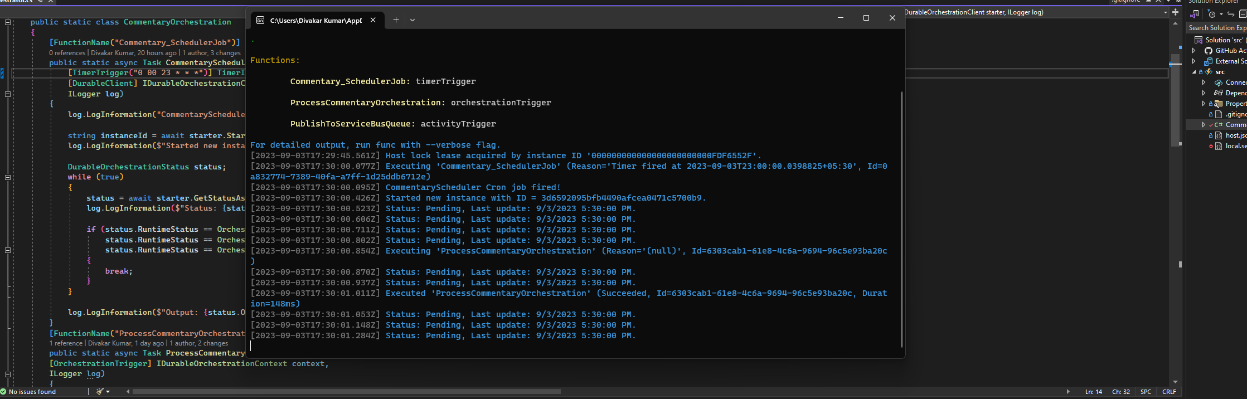Open terminal tab dropdown menu

[x=413, y=20]
